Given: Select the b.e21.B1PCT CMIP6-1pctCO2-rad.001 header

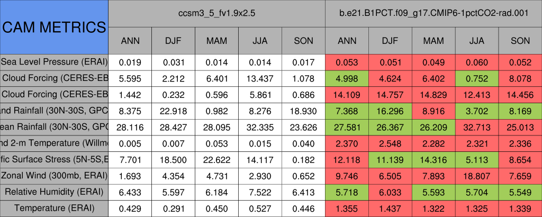Looking at the screenshot, I should click(x=433, y=14).
